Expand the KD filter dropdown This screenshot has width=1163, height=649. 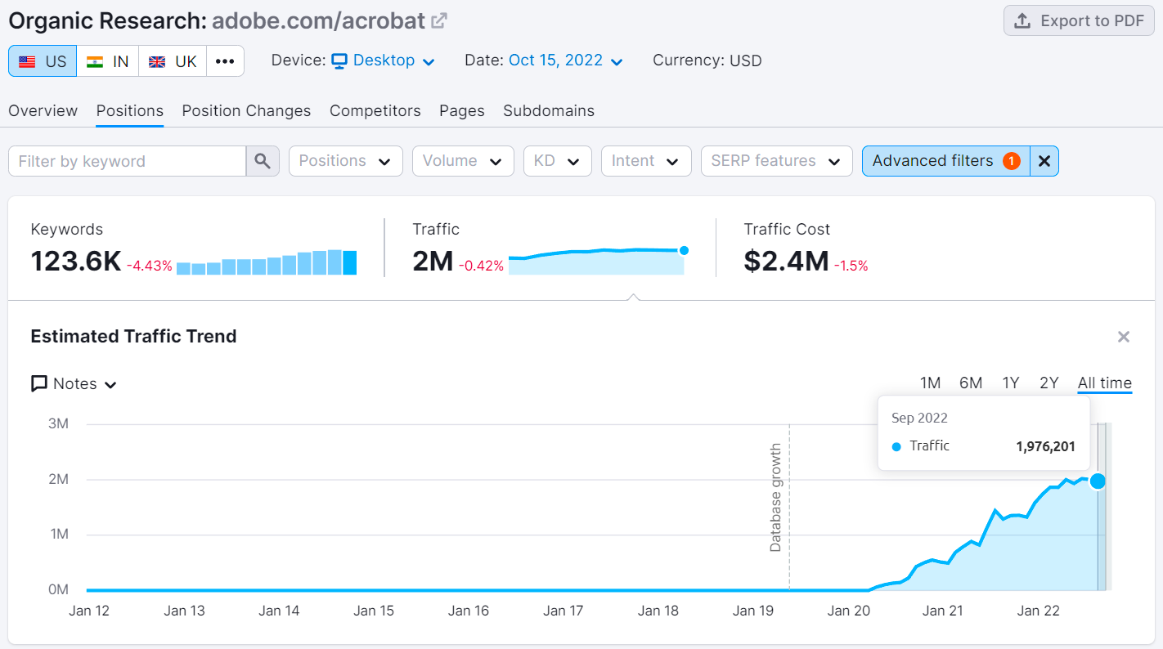(x=557, y=160)
